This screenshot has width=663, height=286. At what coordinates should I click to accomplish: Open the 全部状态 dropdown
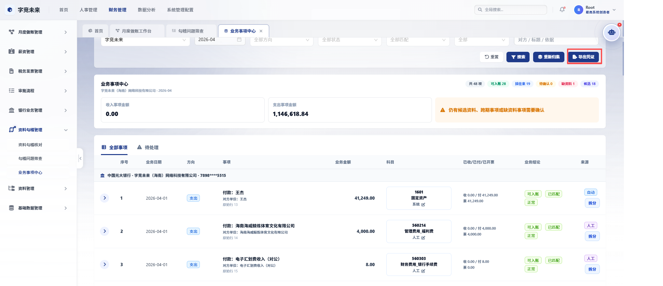[x=350, y=40]
